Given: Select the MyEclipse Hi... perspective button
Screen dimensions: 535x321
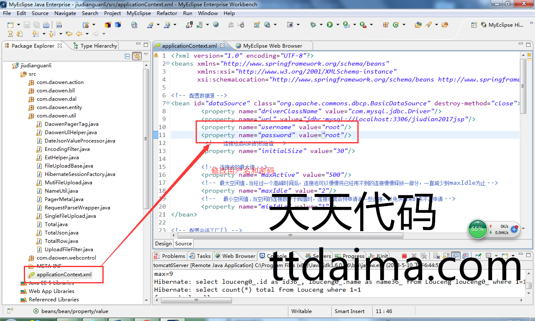Looking at the screenshot, I should (502, 25).
